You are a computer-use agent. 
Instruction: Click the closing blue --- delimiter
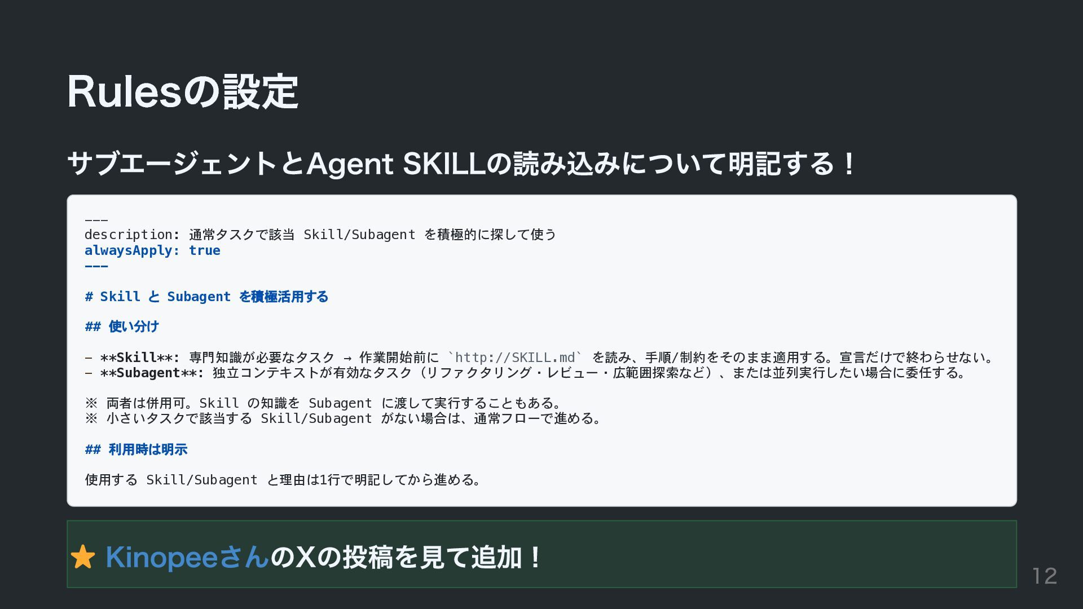(96, 266)
